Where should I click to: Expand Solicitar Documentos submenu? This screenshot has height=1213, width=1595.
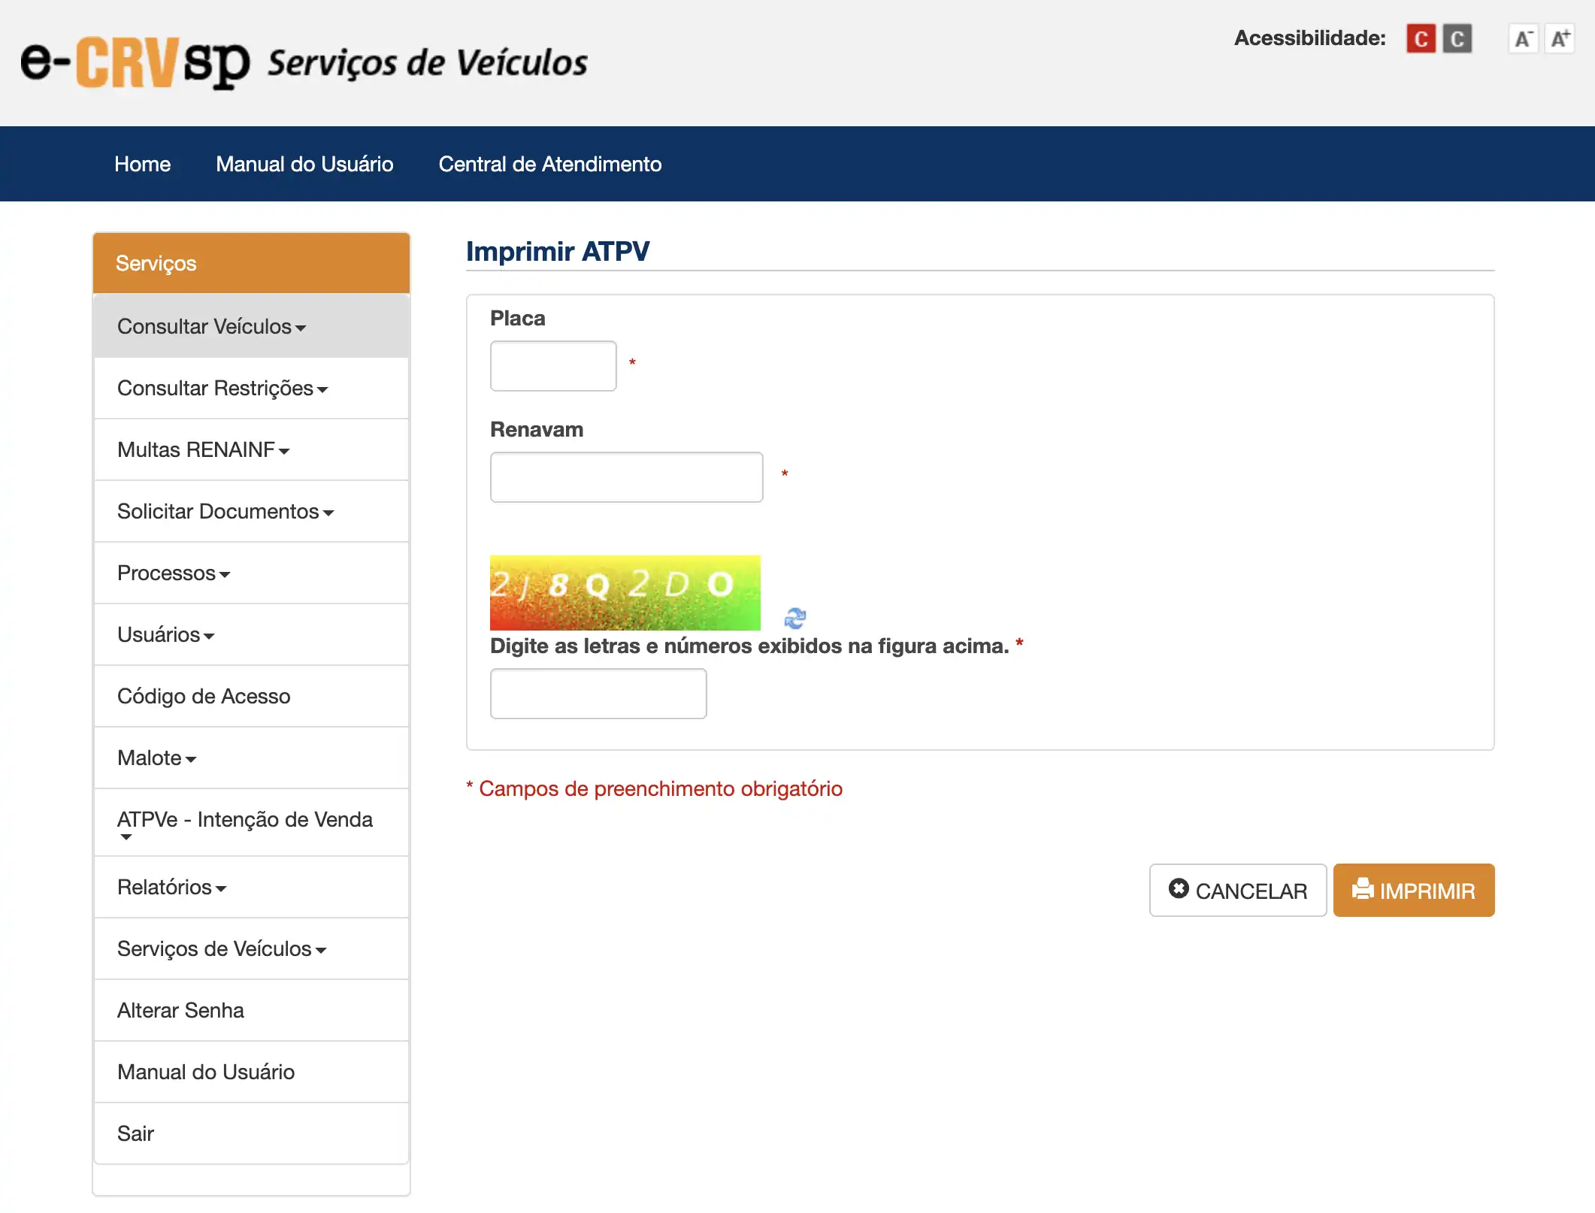point(225,512)
